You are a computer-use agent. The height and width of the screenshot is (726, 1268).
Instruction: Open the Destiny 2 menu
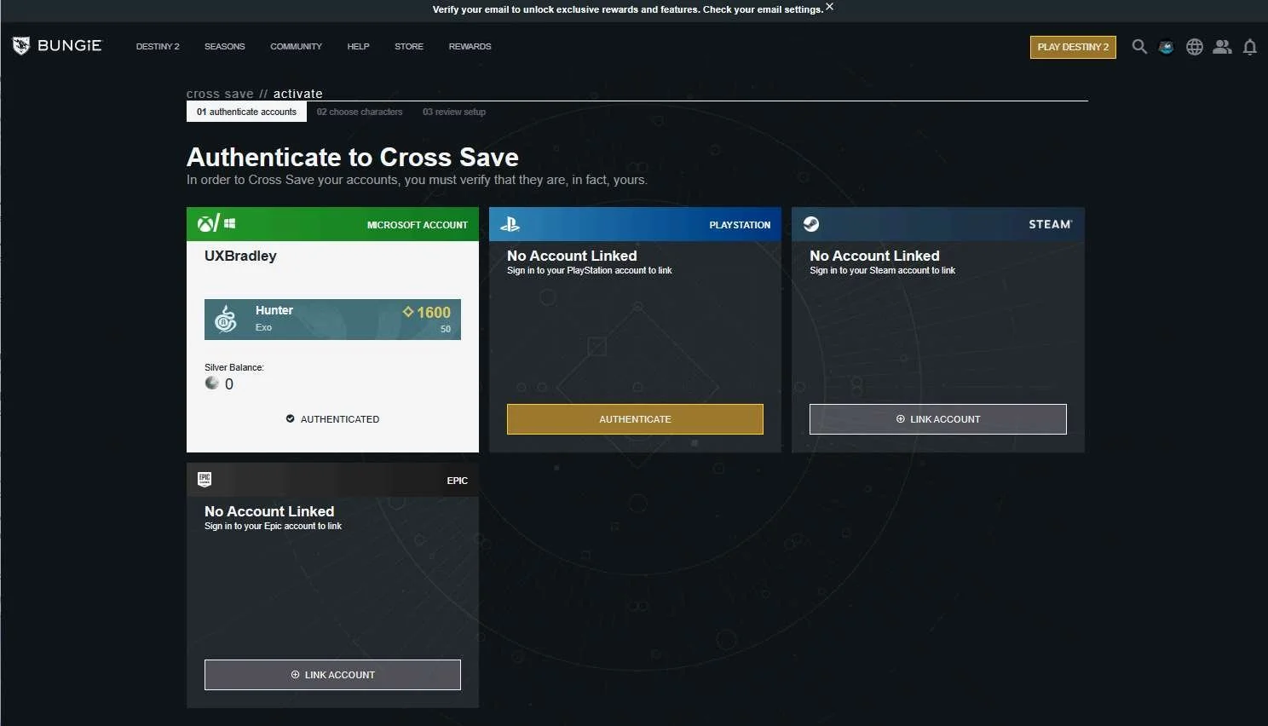point(158,47)
